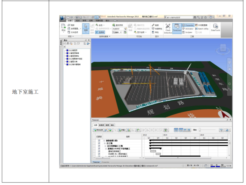Uncheck the first task's active checkbox
This screenshot has width=246, height=185.
pyautogui.click(x=99, y=140)
